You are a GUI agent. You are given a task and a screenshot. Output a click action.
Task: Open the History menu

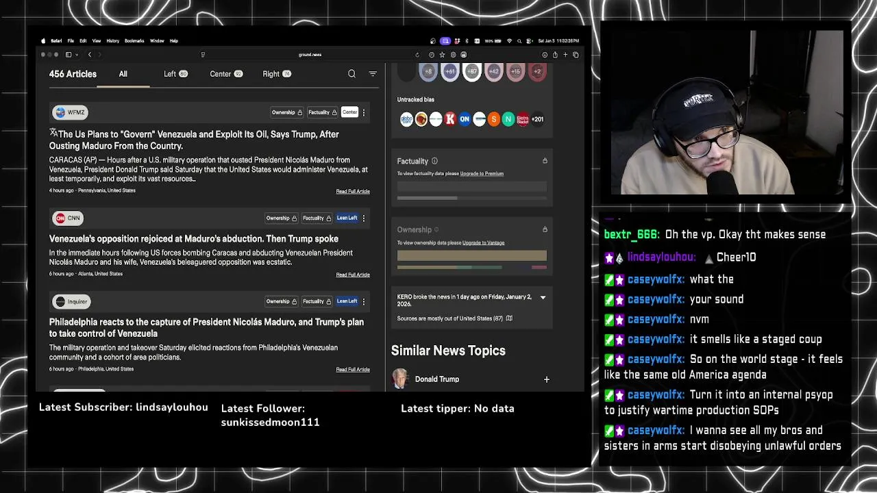coord(112,41)
